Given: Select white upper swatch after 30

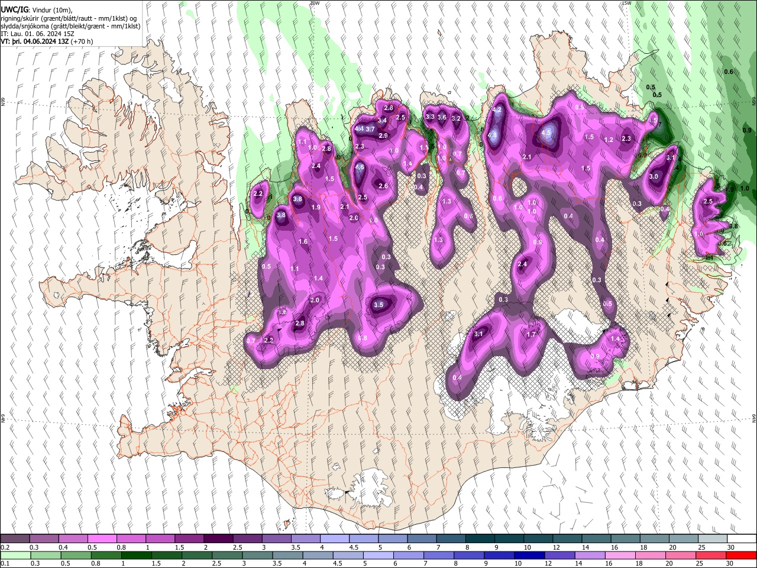Looking at the screenshot, I should click(x=742, y=539).
